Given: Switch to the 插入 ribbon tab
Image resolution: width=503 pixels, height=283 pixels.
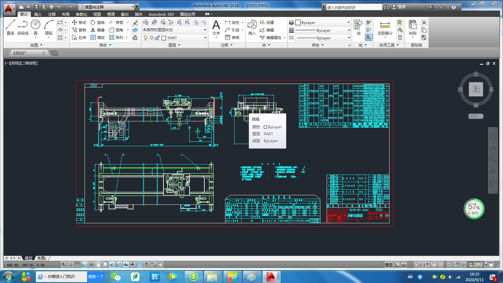Looking at the screenshot, I should pos(38,14).
